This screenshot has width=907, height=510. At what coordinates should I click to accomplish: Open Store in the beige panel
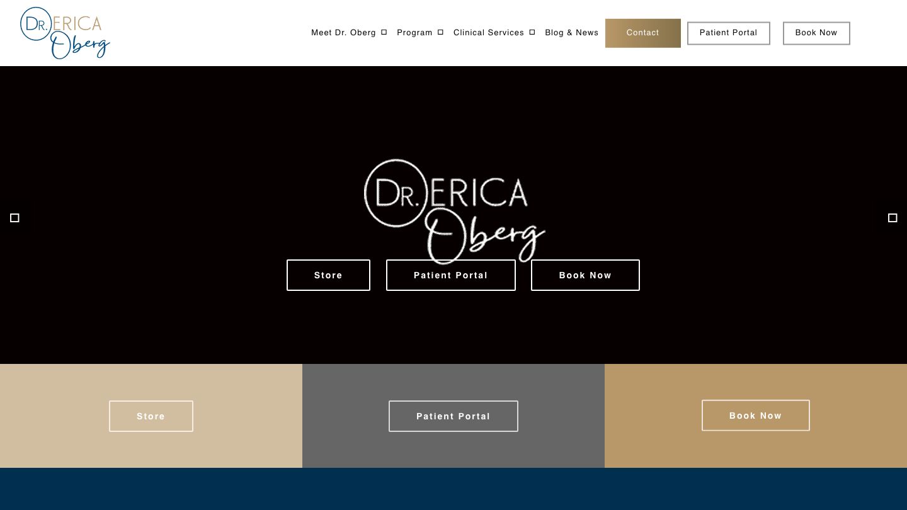tap(151, 416)
